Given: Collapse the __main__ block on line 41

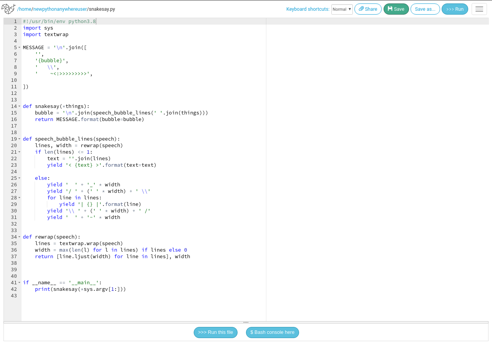Looking at the screenshot, I should click(19, 282).
